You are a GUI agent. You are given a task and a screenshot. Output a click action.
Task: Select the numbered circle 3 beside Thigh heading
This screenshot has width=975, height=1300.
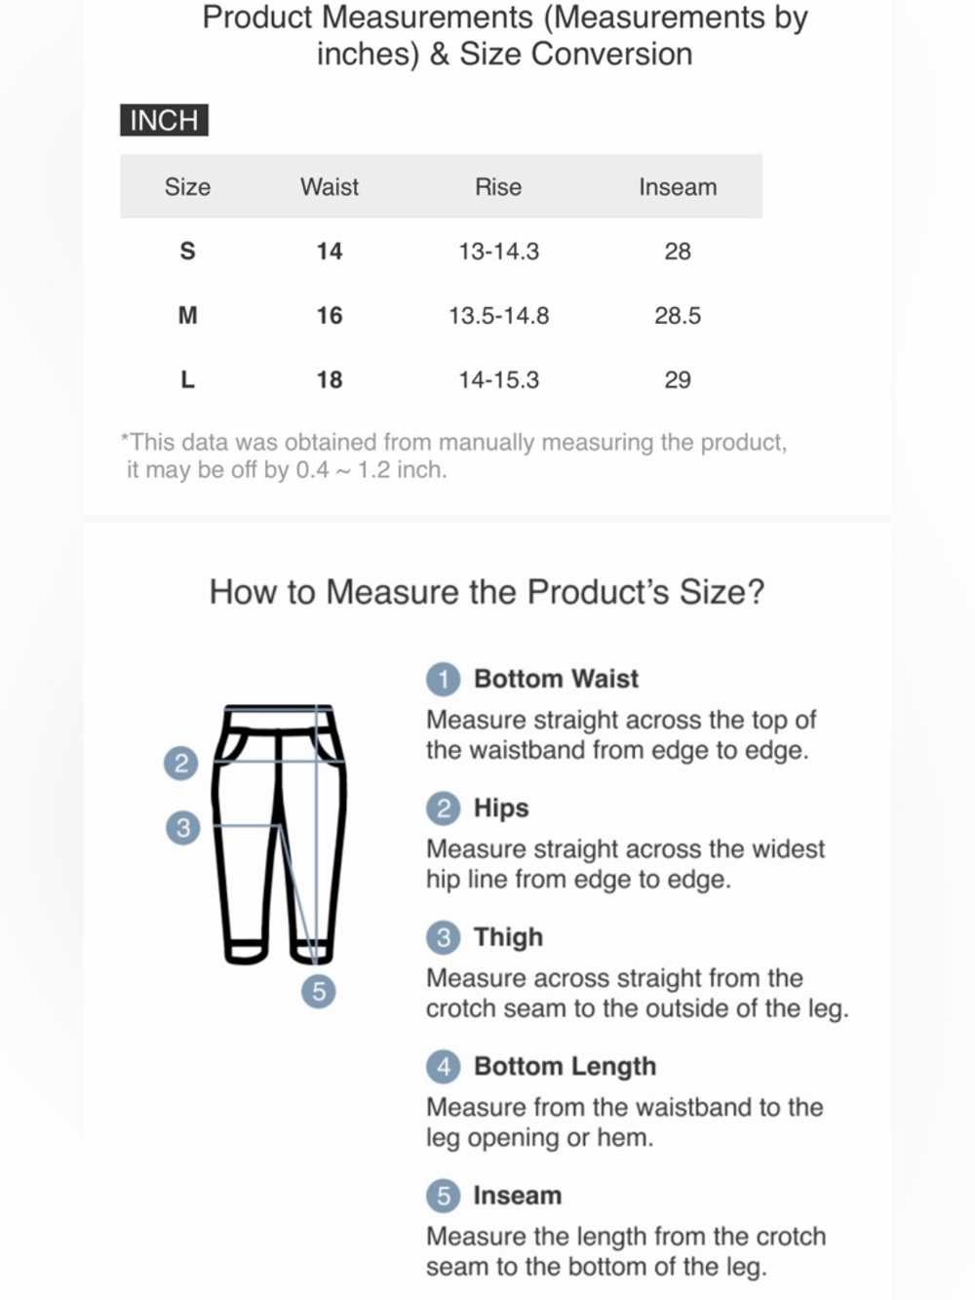pyautogui.click(x=443, y=937)
